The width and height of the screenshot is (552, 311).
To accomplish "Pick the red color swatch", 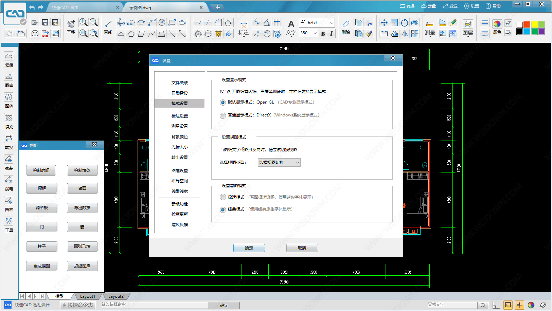I will point(527,25).
